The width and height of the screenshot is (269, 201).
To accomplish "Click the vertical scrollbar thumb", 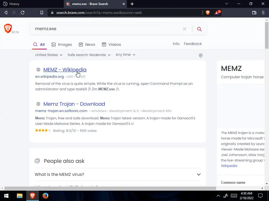I will [x=267, y=35].
